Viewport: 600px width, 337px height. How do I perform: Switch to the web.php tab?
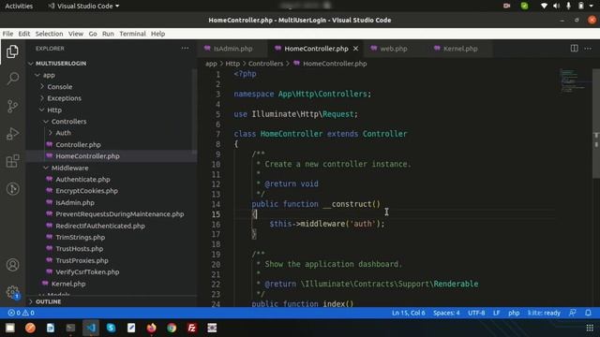pos(394,49)
